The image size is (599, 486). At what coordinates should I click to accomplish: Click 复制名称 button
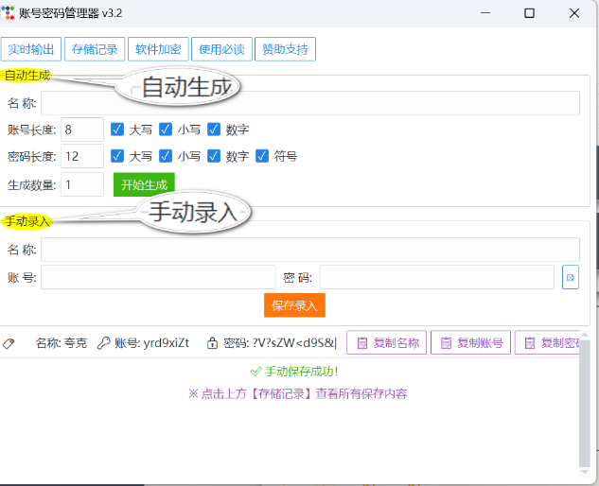[387, 342]
